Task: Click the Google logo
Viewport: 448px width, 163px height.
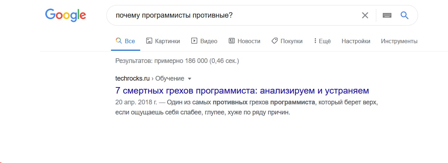Action: (x=65, y=15)
